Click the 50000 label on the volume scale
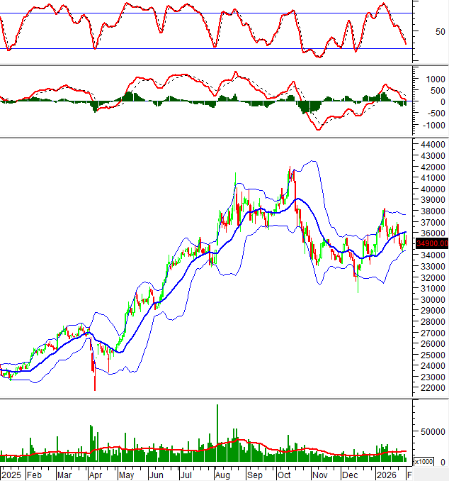Image resolution: width=449 pixels, height=481 pixels. 429,431
